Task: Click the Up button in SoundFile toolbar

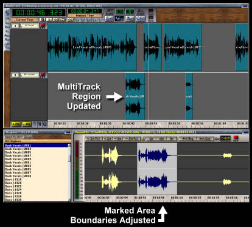Action: click(x=151, y=138)
